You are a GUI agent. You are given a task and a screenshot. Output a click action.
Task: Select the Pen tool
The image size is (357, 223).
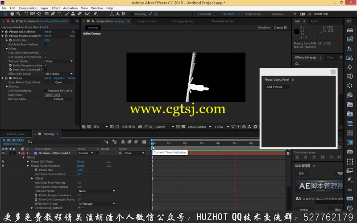[x=53, y=14]
